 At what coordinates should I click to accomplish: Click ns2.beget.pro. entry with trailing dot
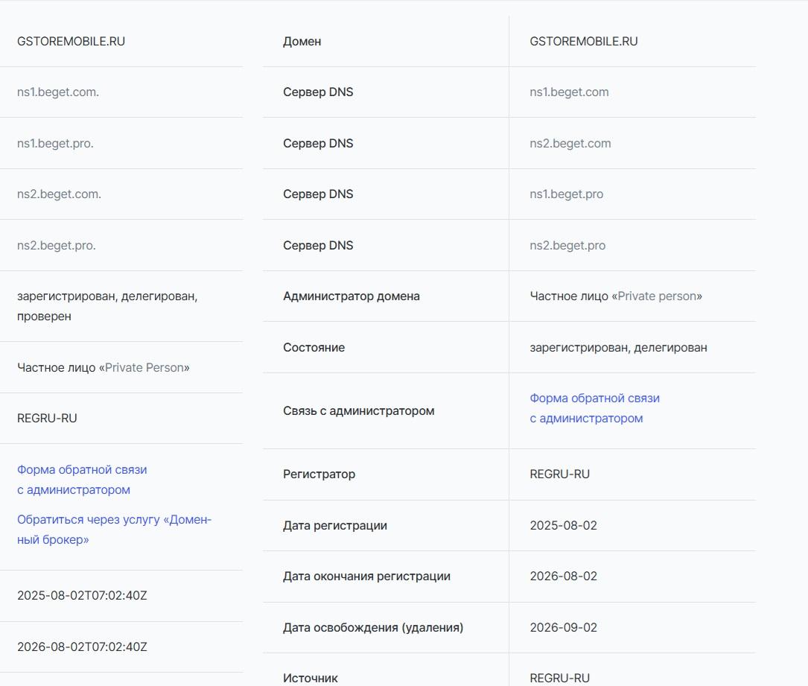pyautogui.click(x=57, y=245)
